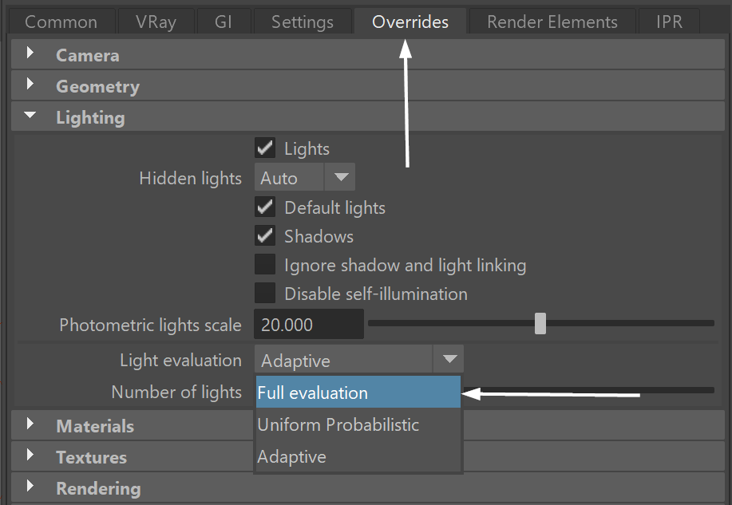Toggle the Lights checkbox

(x=265, y=148)
